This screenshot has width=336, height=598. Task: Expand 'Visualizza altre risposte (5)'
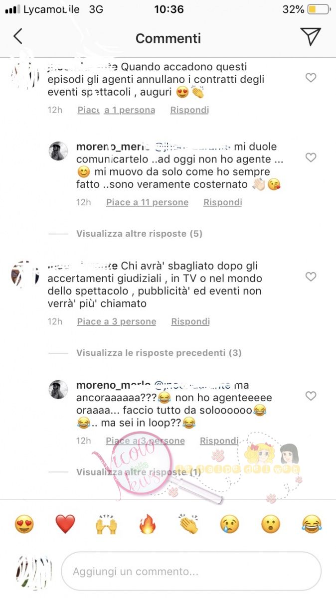pos(139,234)
